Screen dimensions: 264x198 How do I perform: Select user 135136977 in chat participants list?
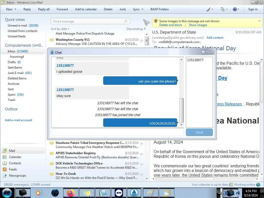pyautogui.click(x=195, y=60)
